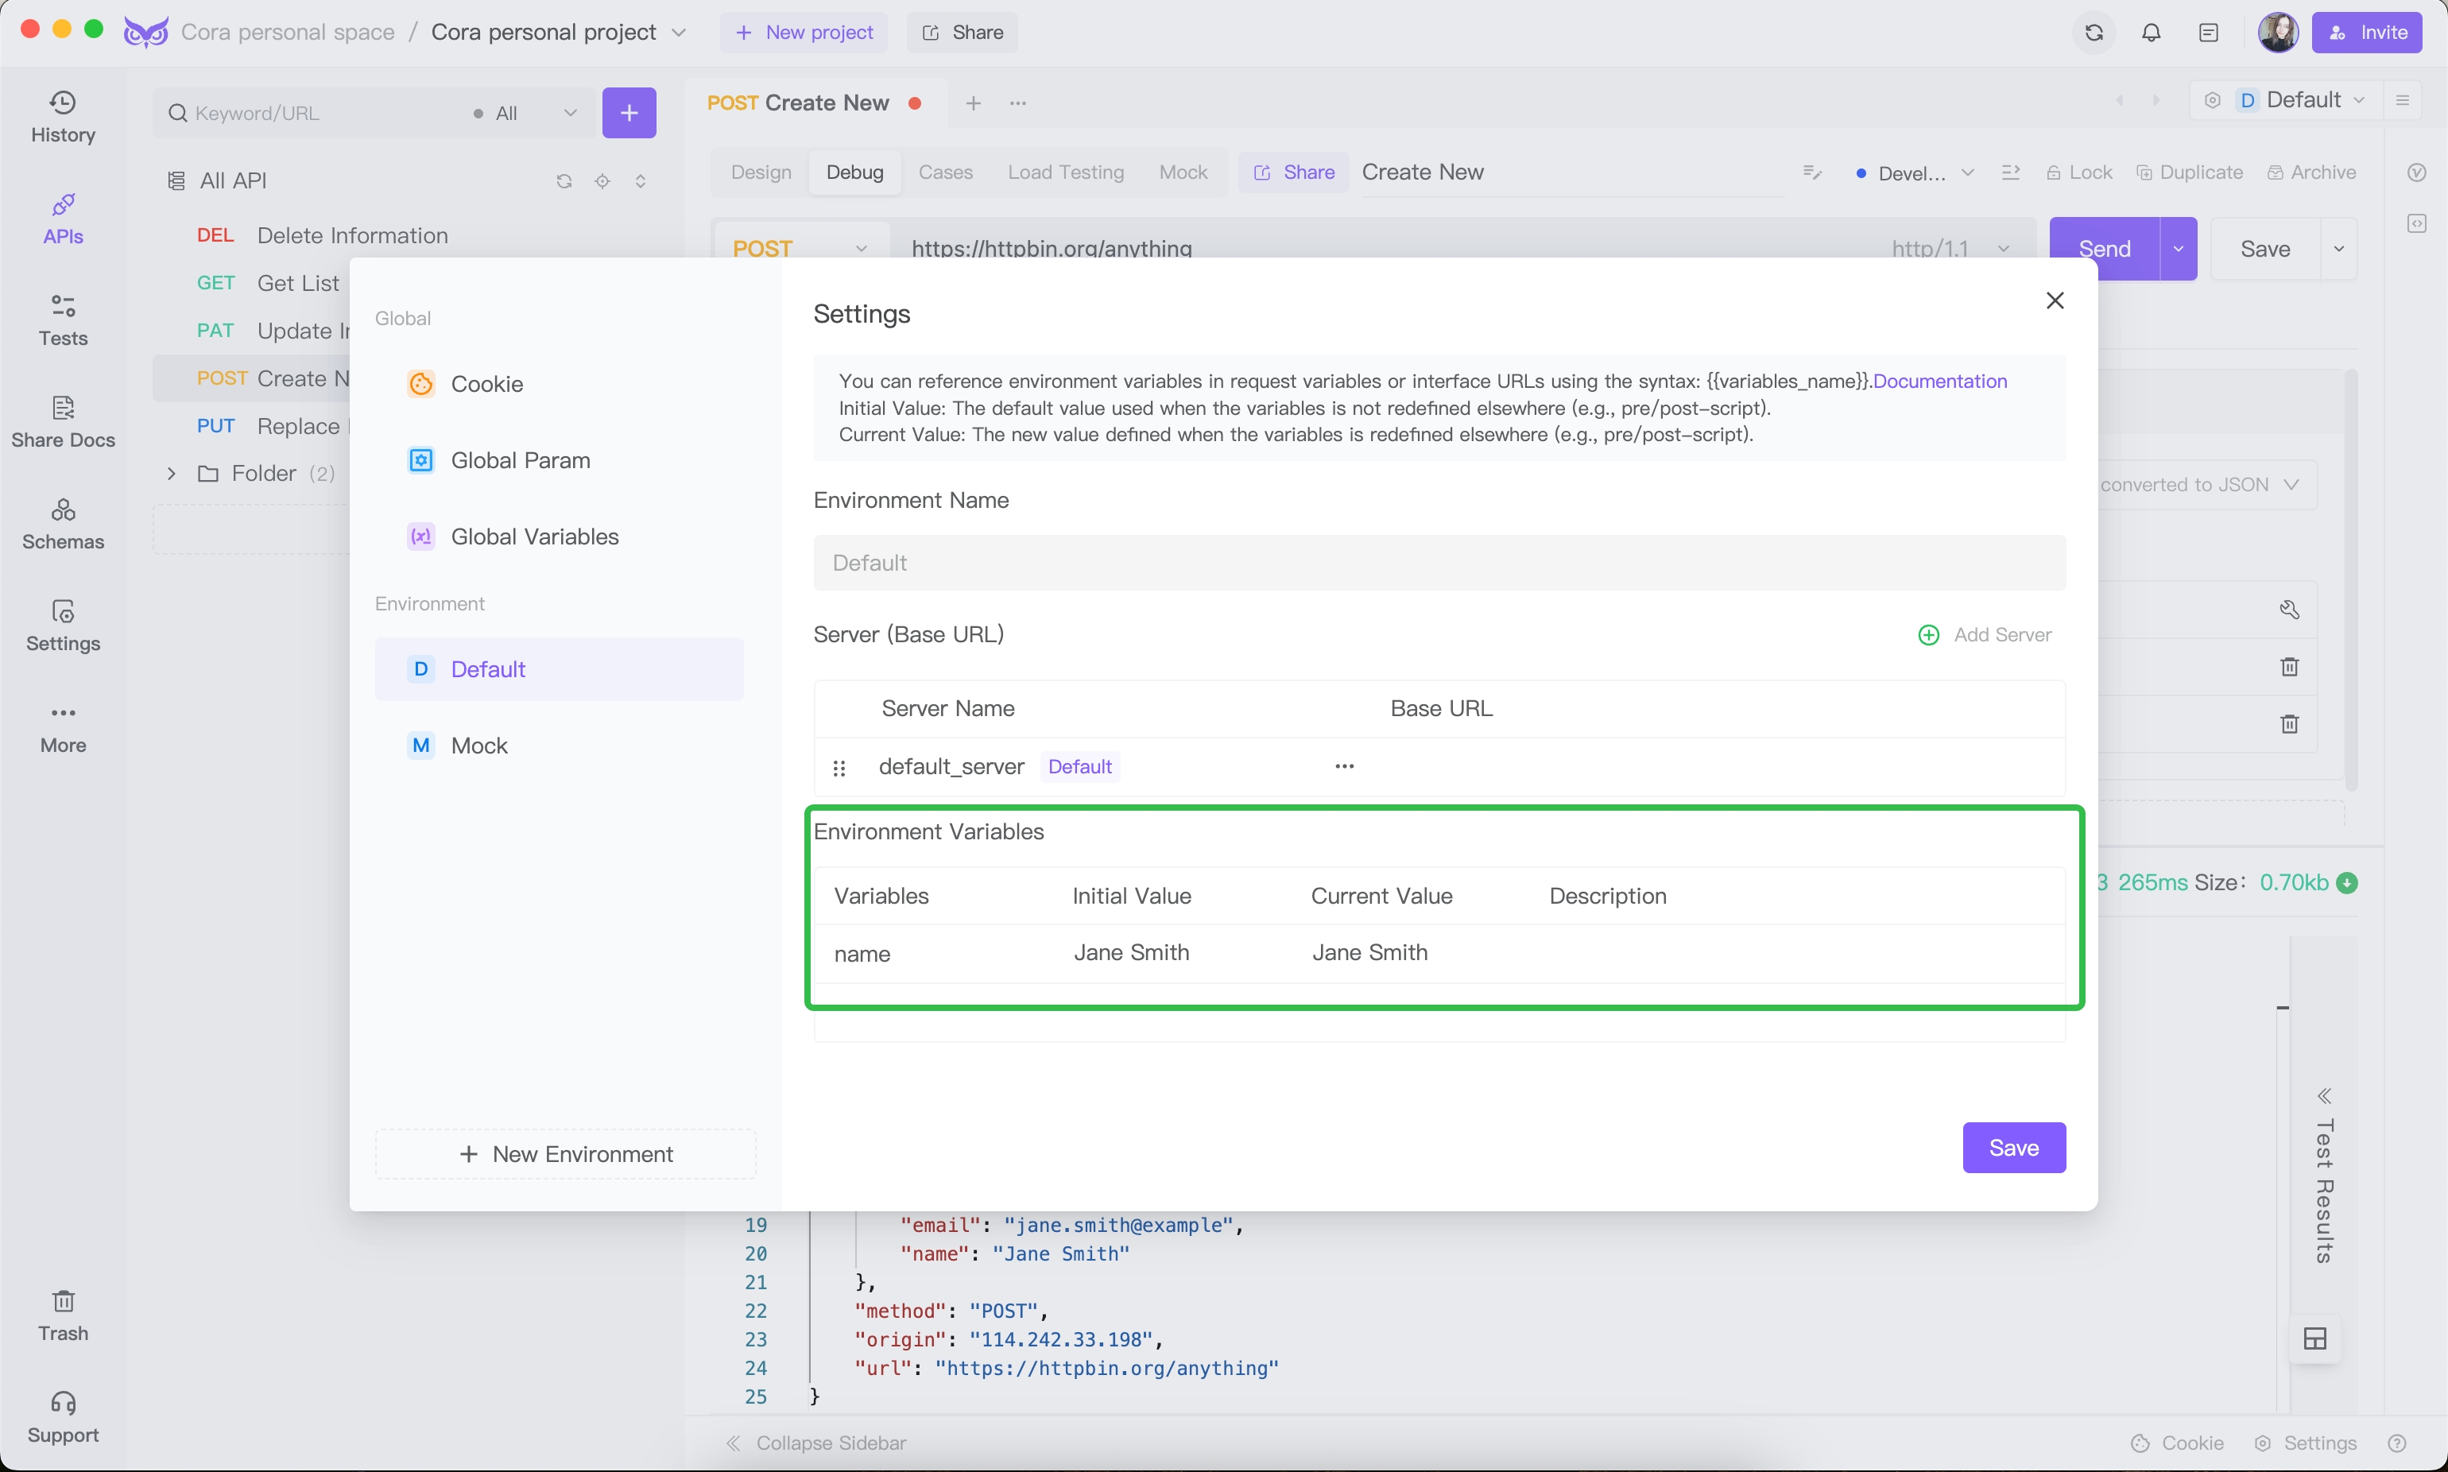2448x1472 pixels.
Task: Click the Add Server button
Action: [1985, 634]
